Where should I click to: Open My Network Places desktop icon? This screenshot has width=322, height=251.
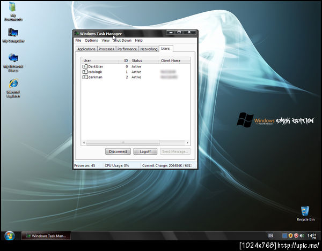point(13,63)
